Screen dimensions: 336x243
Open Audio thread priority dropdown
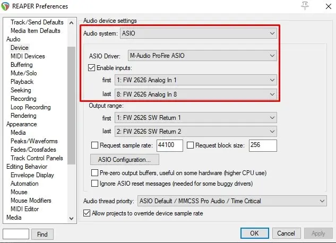pyautogui.click(x=232, y=201)
